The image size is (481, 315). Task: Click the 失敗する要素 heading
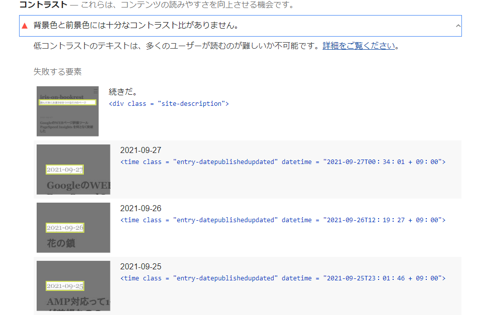click(57, 72)
